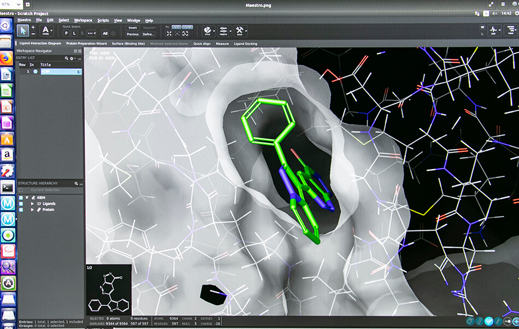
Task: Expand the Protein tree node
Action: point(32,210)
